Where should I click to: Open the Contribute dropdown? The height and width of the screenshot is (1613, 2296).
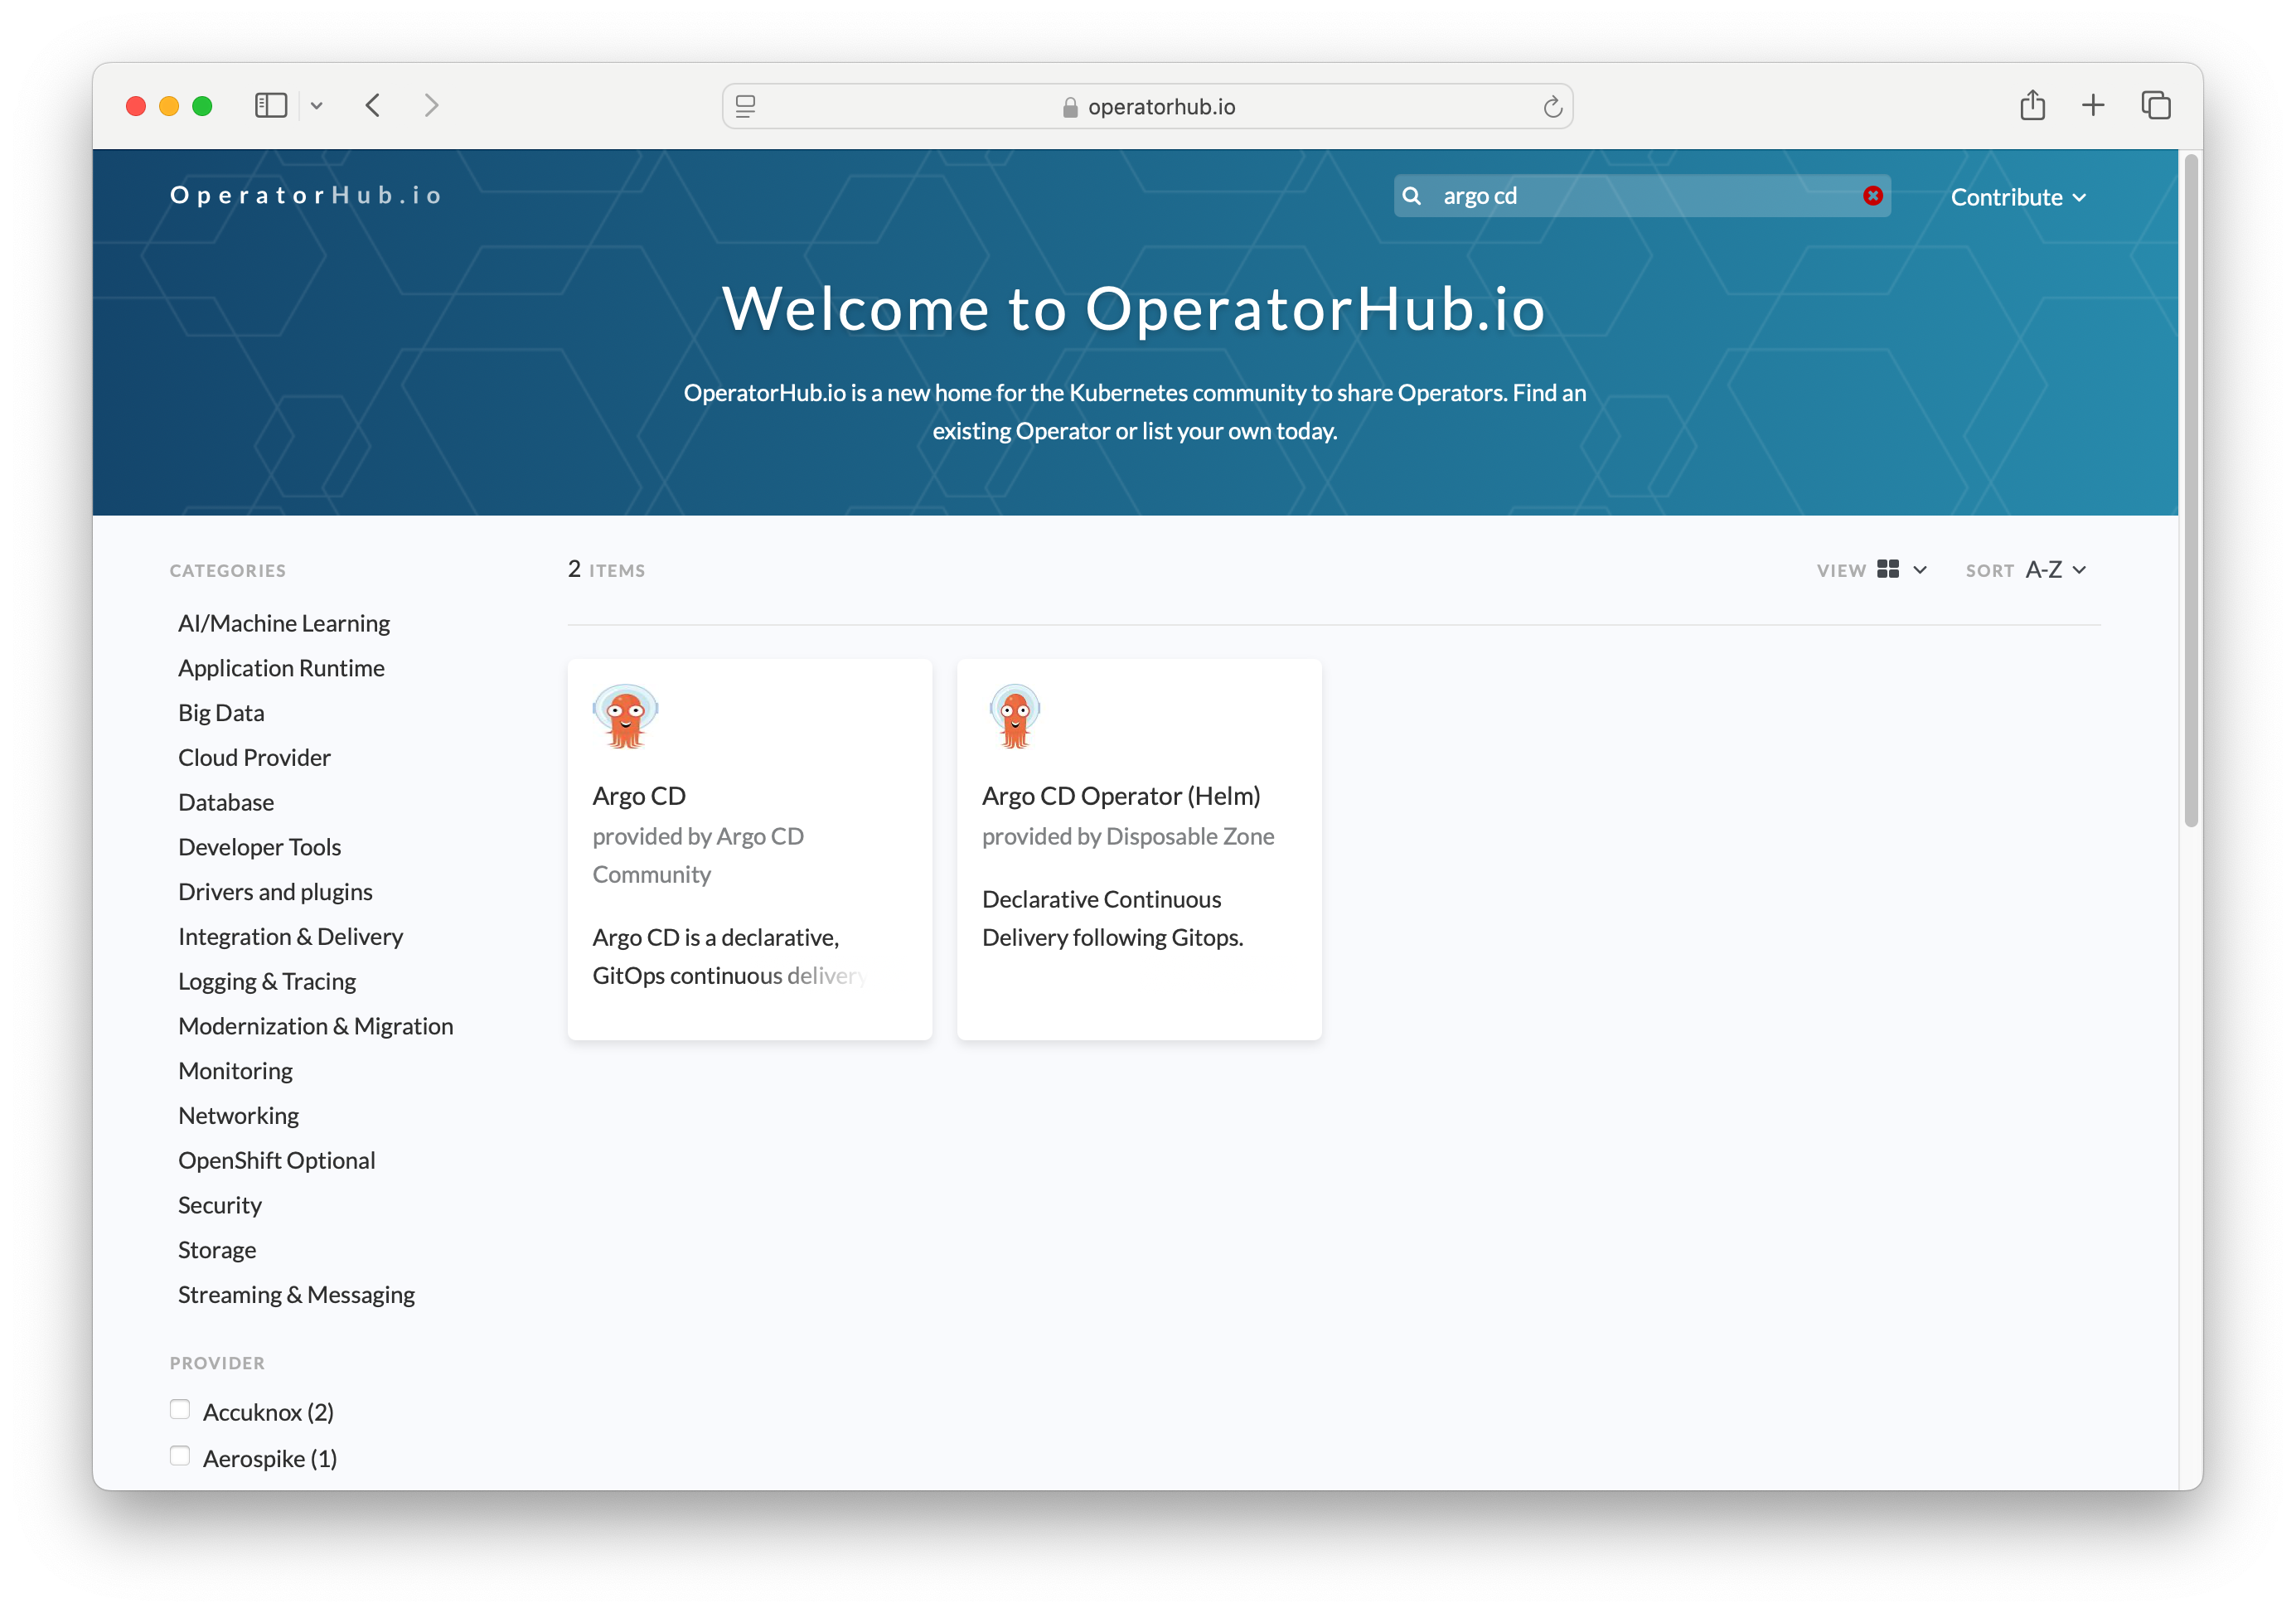(x=2017, y=196)
